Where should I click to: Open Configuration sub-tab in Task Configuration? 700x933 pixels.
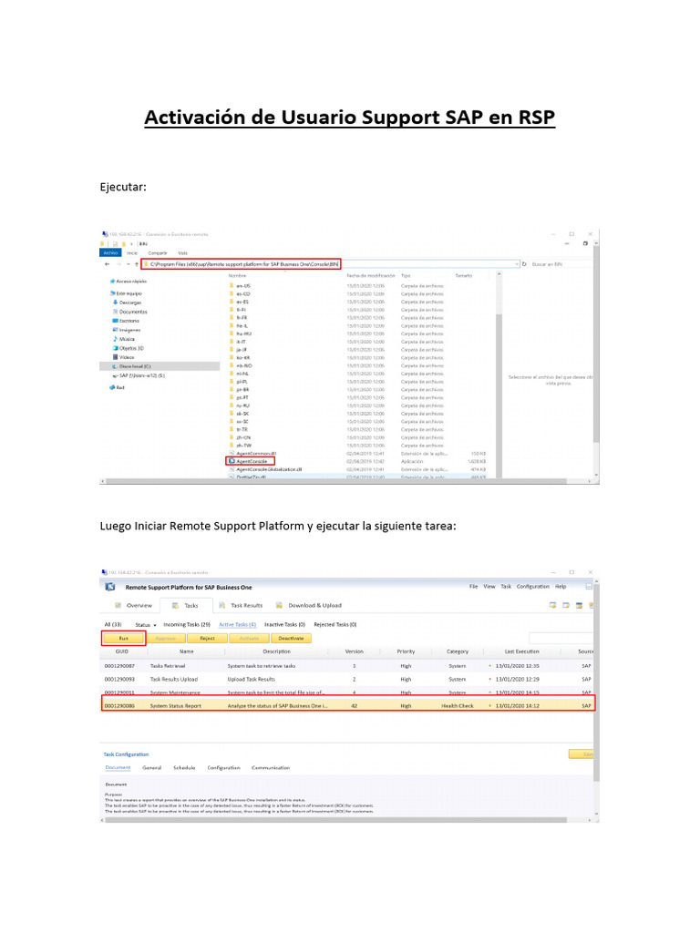pyautogui.click(x=224, y=768)
